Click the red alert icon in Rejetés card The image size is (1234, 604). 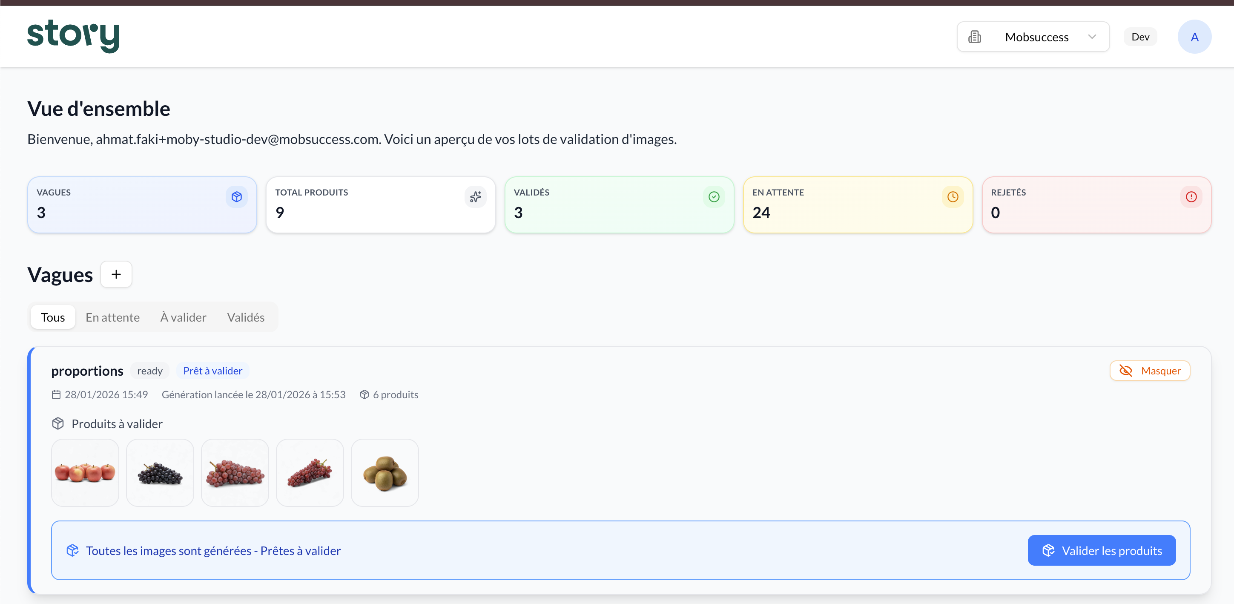point(1191,196)
